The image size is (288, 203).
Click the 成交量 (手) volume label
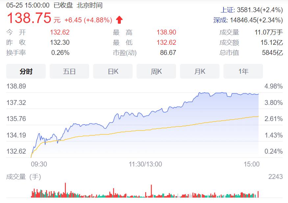(24, 177)
